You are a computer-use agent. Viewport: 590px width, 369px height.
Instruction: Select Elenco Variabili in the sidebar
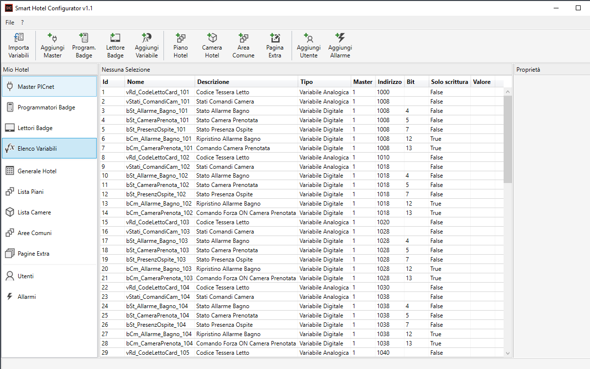pos(49,148)
